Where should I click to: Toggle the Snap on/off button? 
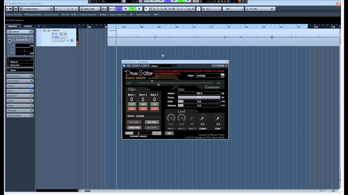point(204,9)
